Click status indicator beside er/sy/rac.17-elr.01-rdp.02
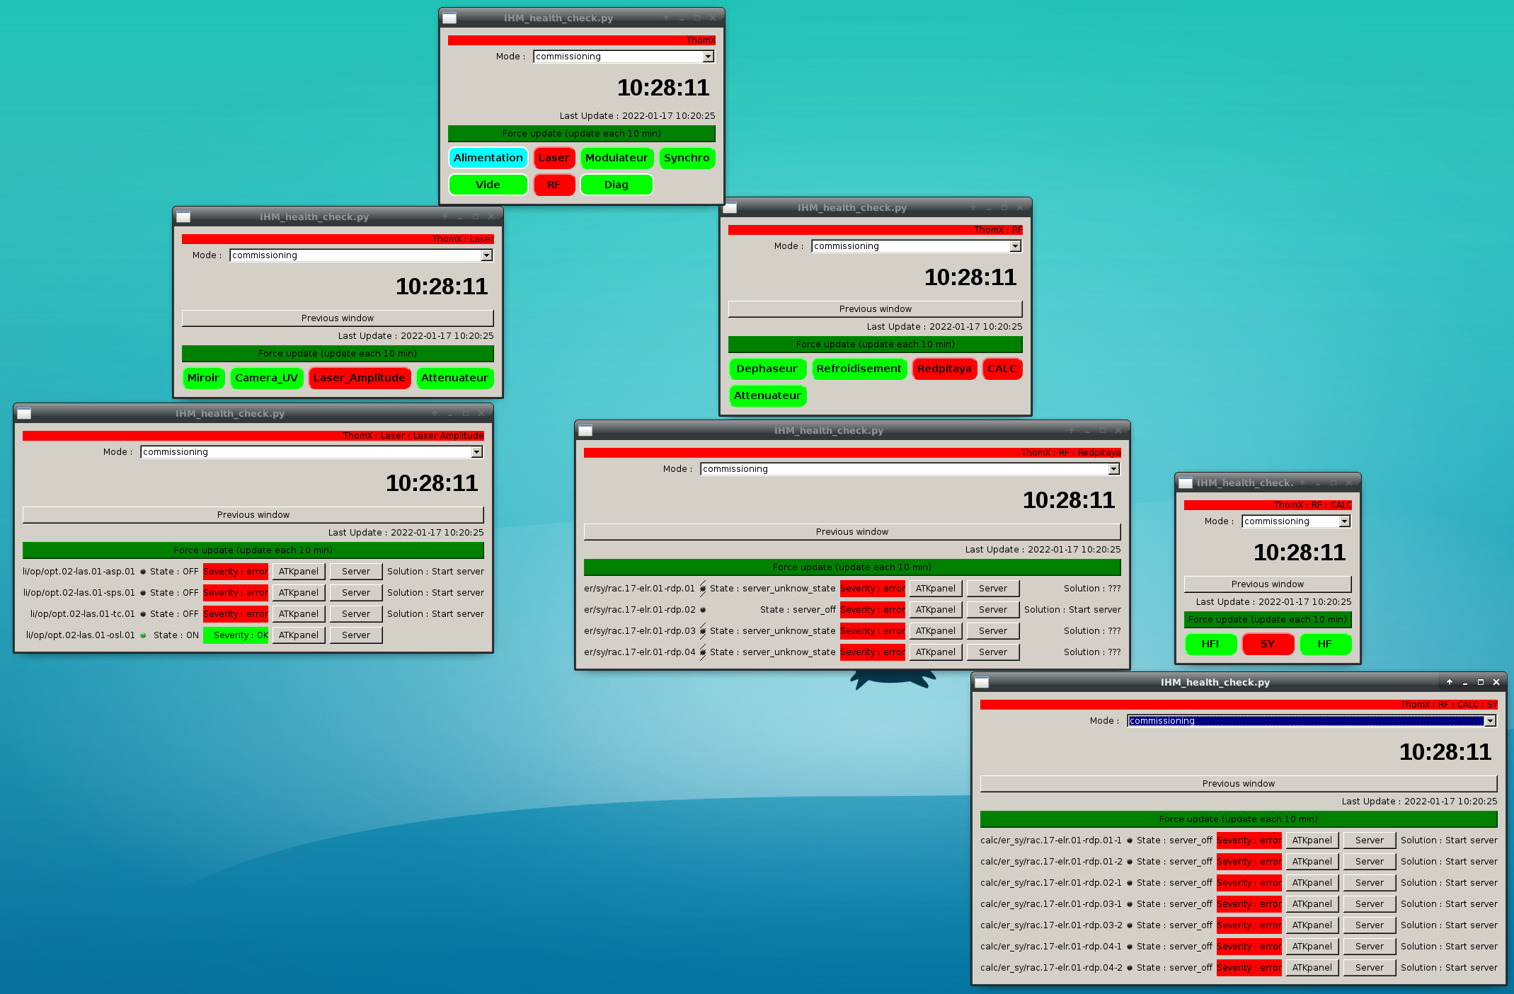The height and width of the screenshot is (994, 1514). tap(703, 610)
